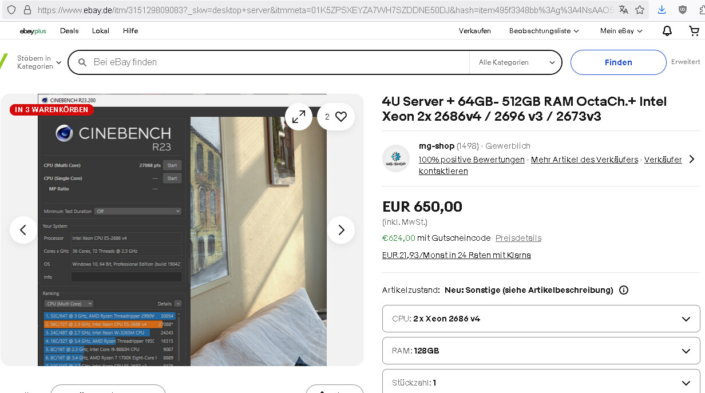The height and width of the screenshot is (393, 705).
Task: Open the browser downloads icon
Action: pos(662,10)
